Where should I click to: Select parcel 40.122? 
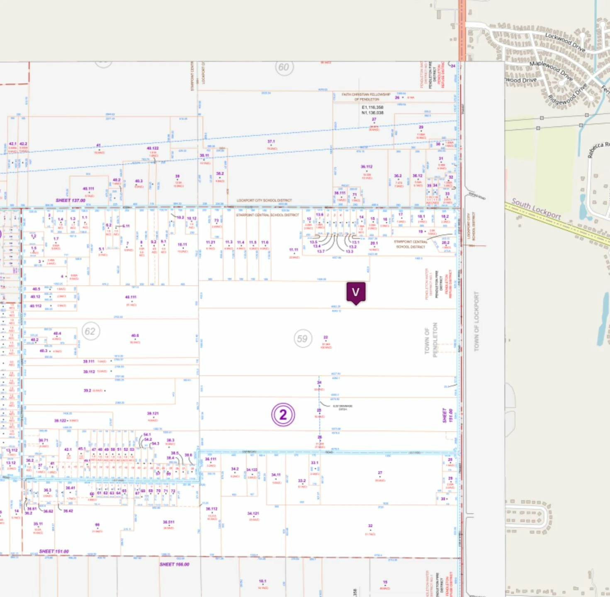pyautogui.click(x=153, y=148)
